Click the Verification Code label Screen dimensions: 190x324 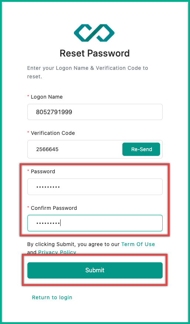[53, 133]
